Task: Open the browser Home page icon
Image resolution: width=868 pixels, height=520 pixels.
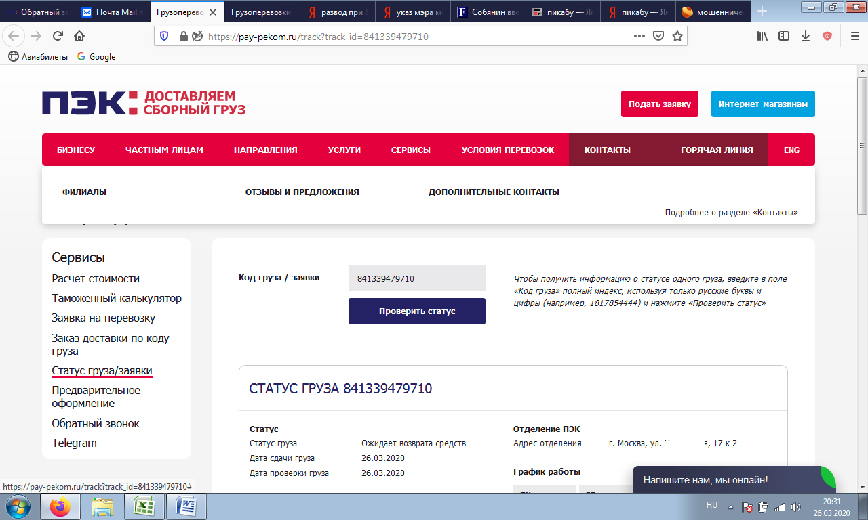Action: point(79,36)
